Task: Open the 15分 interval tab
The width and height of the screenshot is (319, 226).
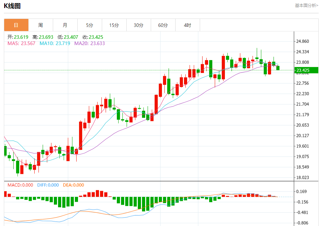Action: point(114,25)
